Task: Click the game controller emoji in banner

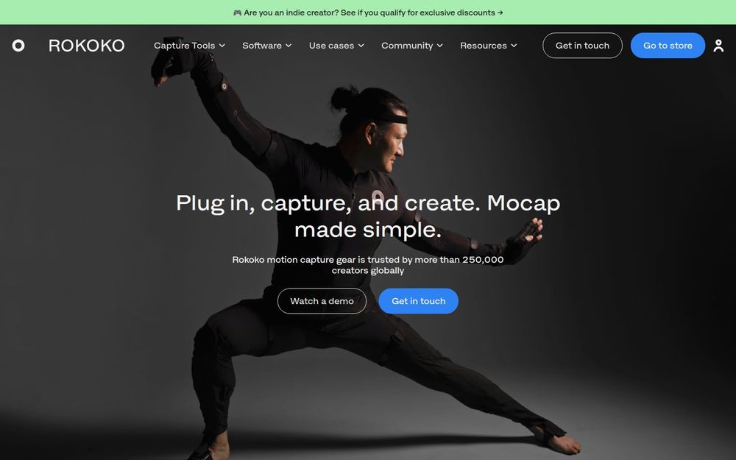Action: point(238,13)
